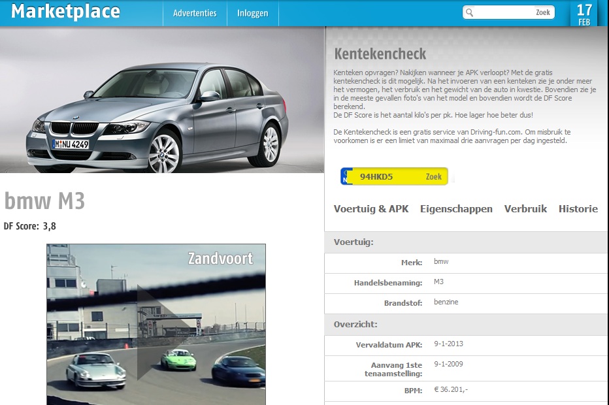Go to Inloggen in the top bar
The image size is (609, 405).
tap(253, 13)
